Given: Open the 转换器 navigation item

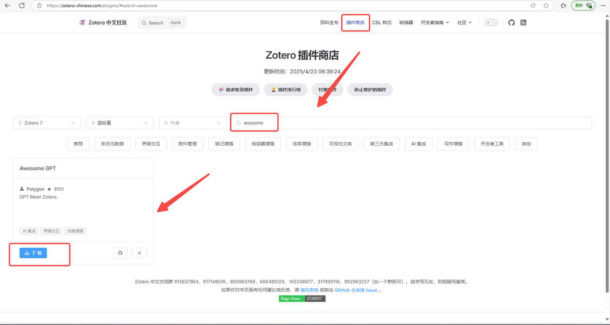Looking at the screenshot, I should point(406,22).
